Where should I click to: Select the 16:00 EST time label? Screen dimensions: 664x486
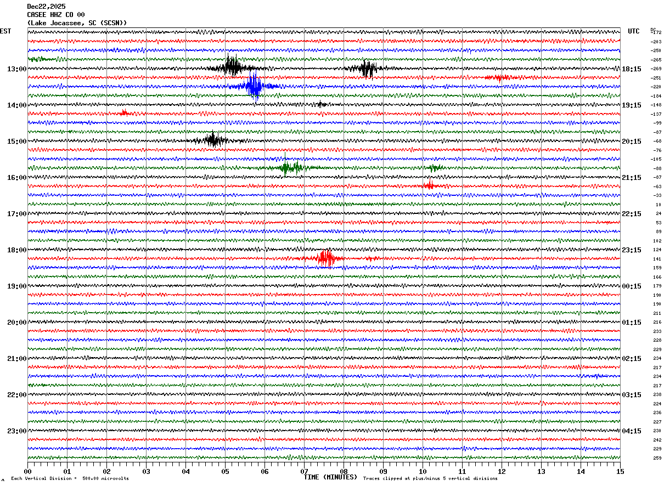click(x=16, y=178)
